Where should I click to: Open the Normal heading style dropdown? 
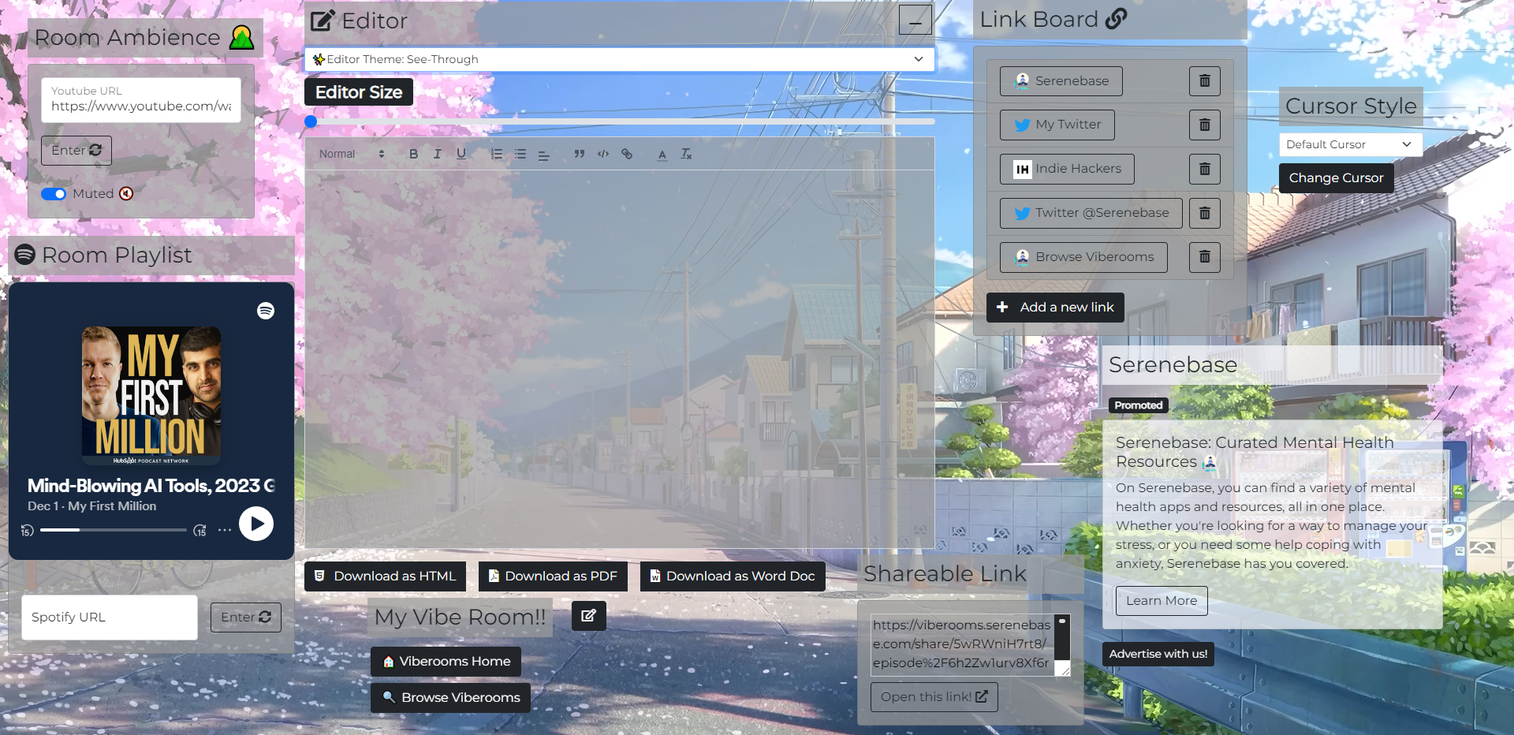coord(352,154)
